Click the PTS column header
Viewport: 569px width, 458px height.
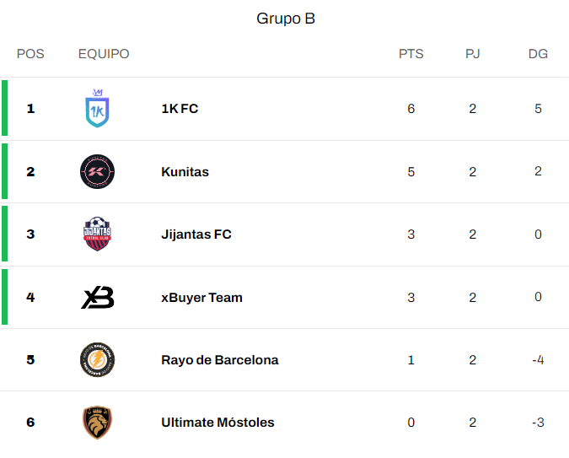click(411, 54)
